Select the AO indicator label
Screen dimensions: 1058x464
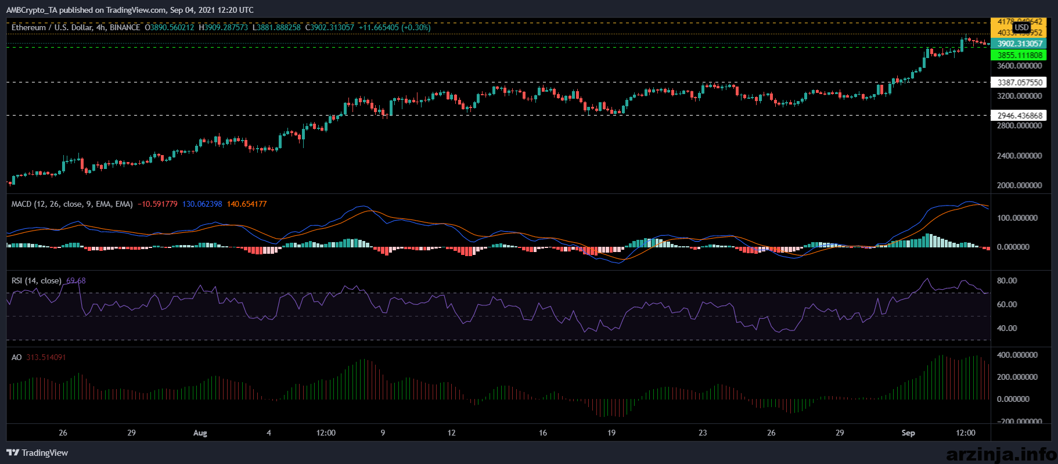coord(16,357)
